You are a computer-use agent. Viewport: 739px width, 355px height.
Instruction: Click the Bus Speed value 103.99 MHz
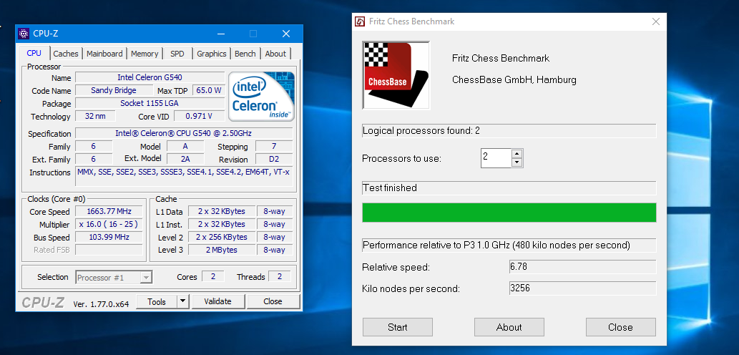[109, 237]
